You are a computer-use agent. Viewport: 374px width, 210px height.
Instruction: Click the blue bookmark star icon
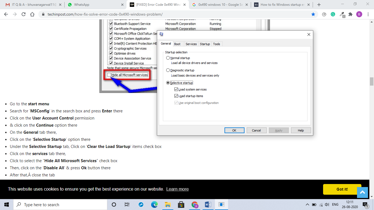point(313,14)
